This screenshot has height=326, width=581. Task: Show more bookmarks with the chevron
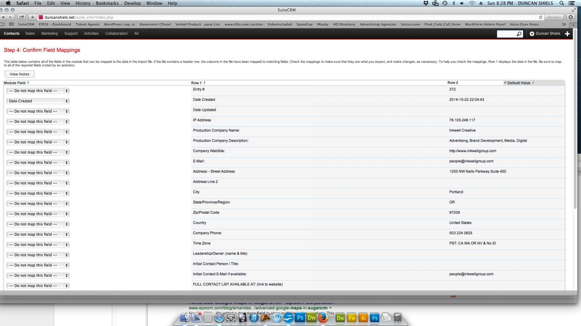coord(564,24)
